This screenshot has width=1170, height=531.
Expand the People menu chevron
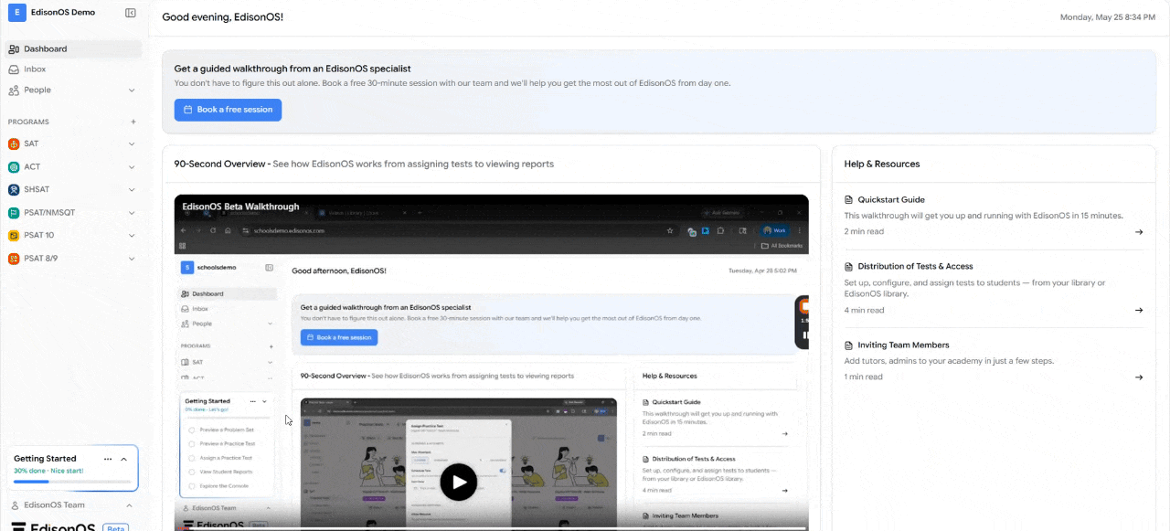[x=132, y=90]
